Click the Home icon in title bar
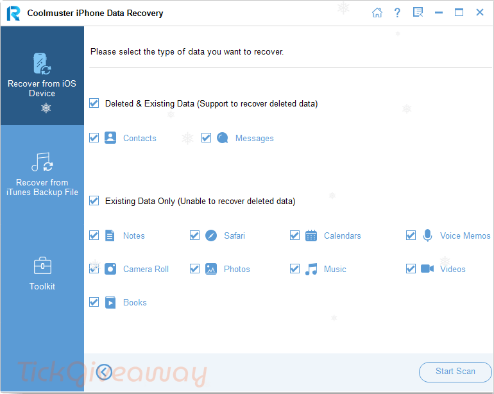 [377, 13]
